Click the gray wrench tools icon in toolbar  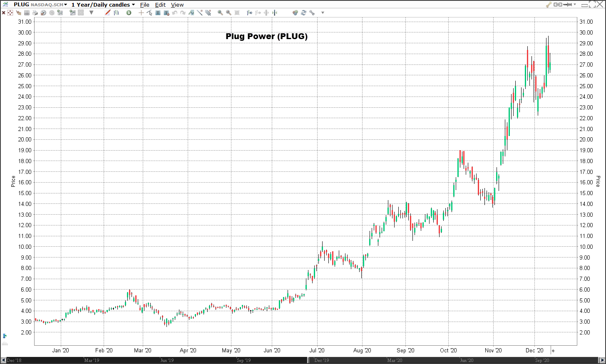point(312,13)
